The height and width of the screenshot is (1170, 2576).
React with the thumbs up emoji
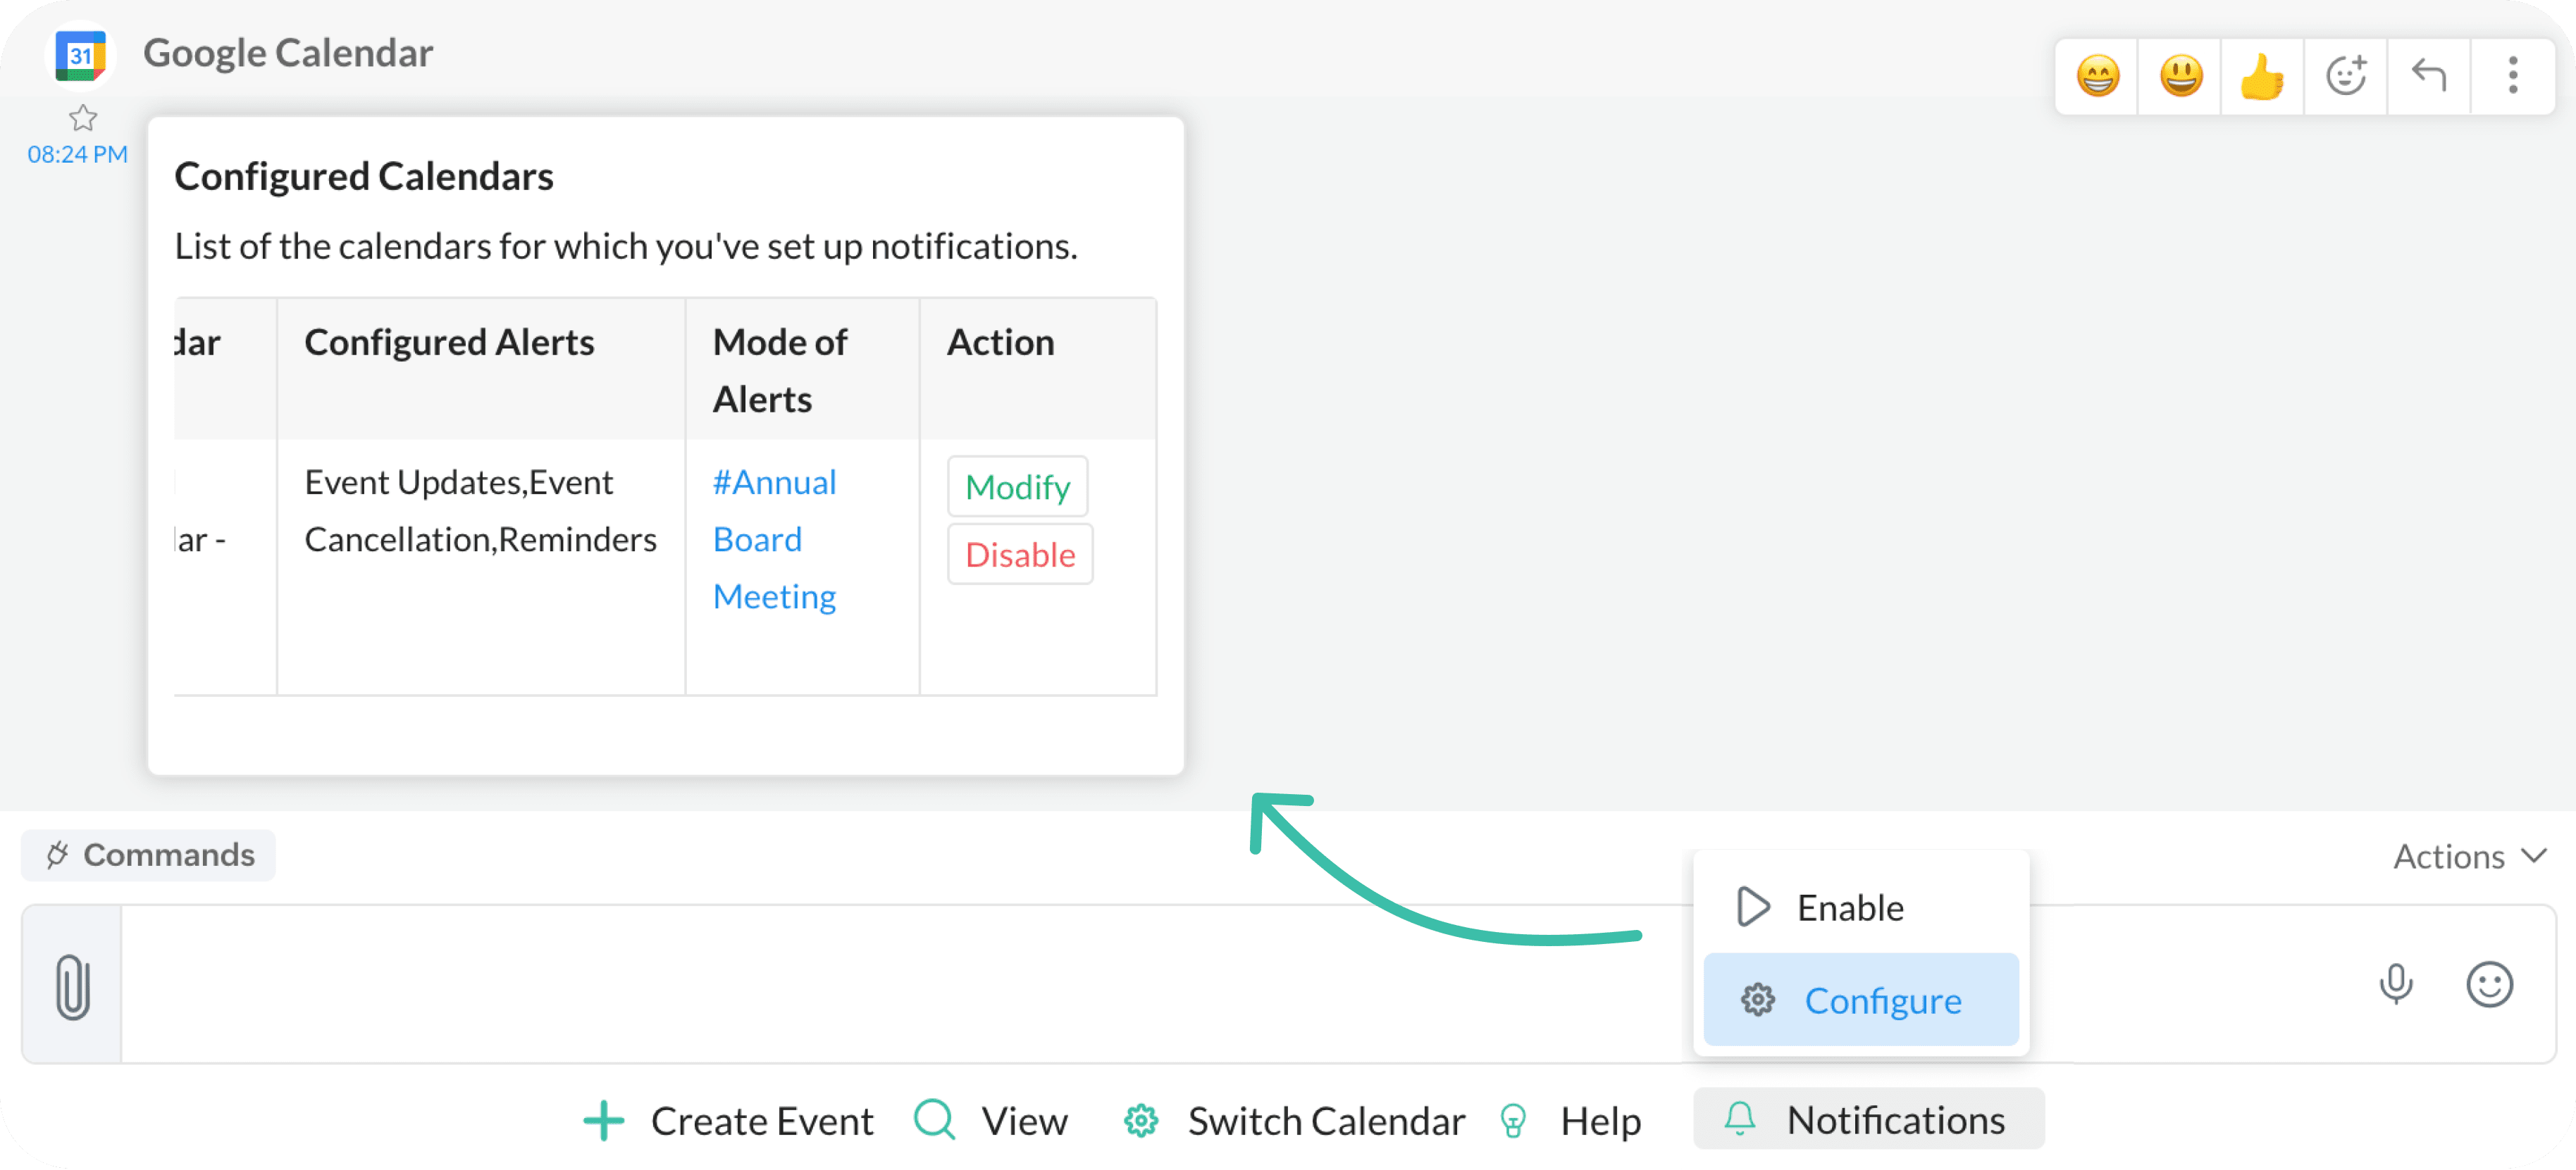click(x=2262, y=76)
